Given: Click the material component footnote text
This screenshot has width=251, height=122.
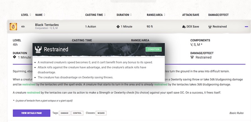Looking at the screenshot, I should [x=43, y=101].
